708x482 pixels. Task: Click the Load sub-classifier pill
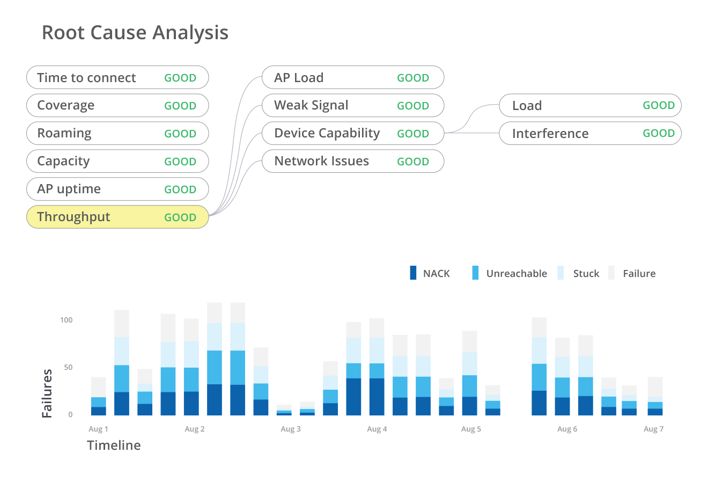[590, 105]
